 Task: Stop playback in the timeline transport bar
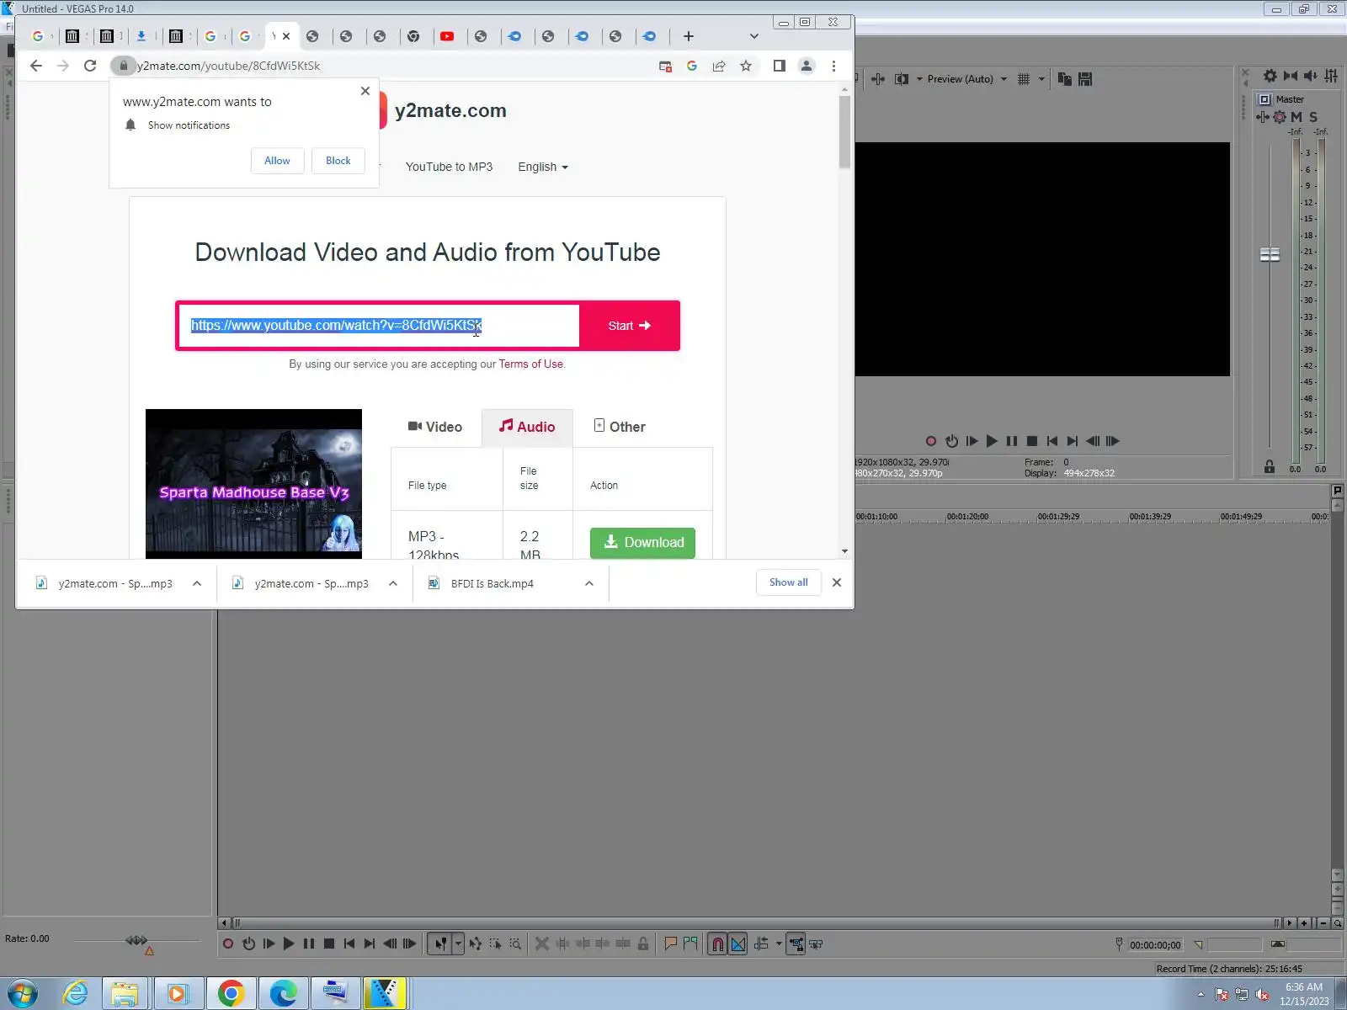click(329, 944)
